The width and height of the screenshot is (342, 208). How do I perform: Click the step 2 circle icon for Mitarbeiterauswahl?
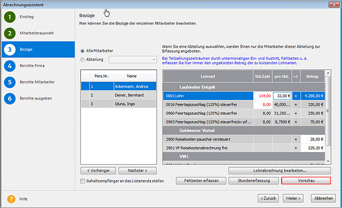10,34
